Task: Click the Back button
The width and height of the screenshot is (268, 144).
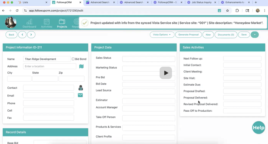Action: [11, 35]
